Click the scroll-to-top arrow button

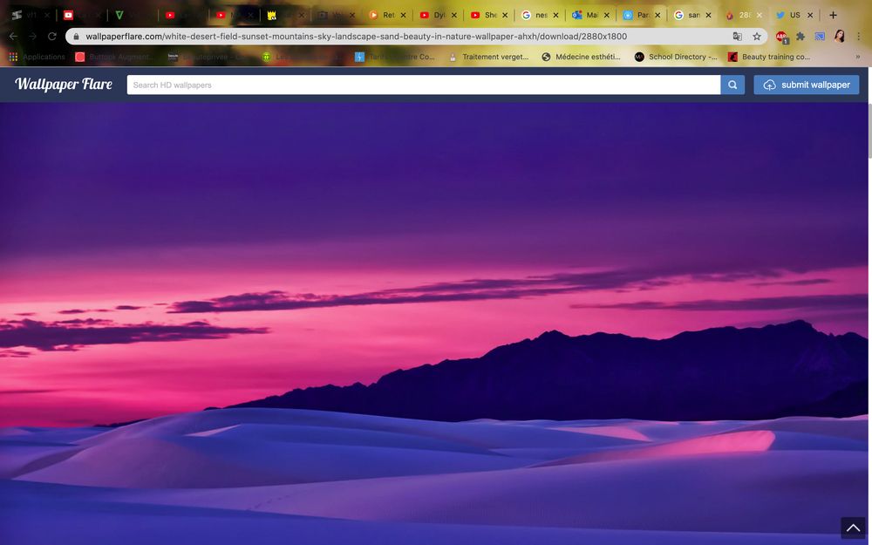853,528
